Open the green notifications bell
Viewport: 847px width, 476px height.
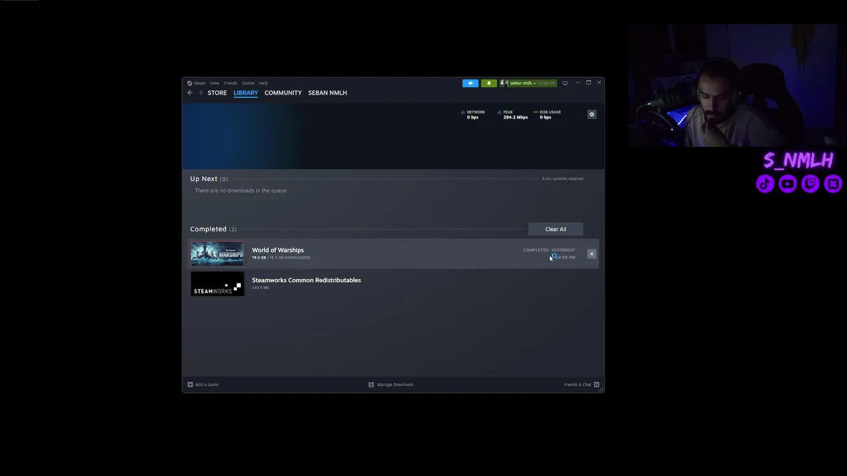[489, 83]
